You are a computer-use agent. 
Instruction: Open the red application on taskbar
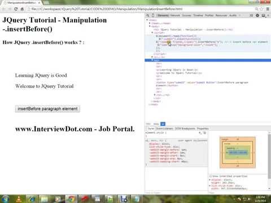click(x=85, y=199)
